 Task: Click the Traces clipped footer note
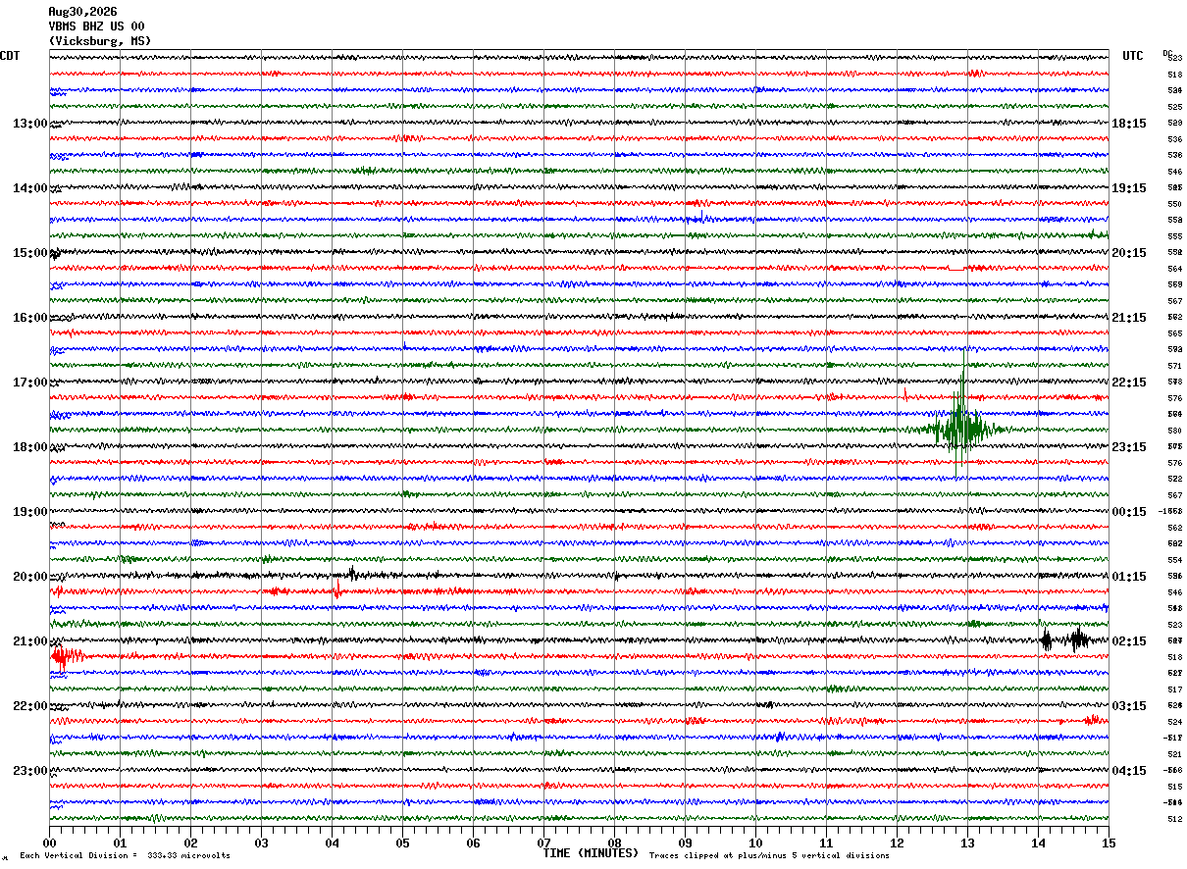(769, 855)
